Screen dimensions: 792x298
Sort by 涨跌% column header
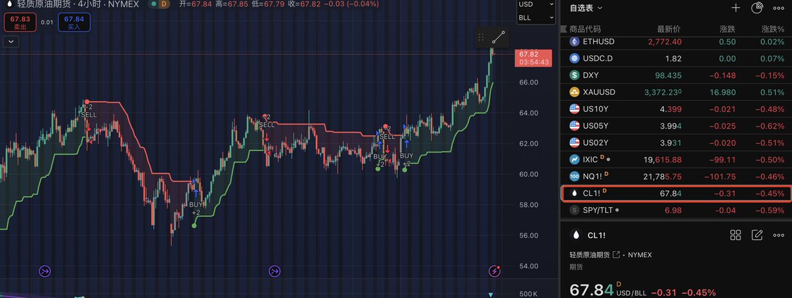click(x=774, y=29)
